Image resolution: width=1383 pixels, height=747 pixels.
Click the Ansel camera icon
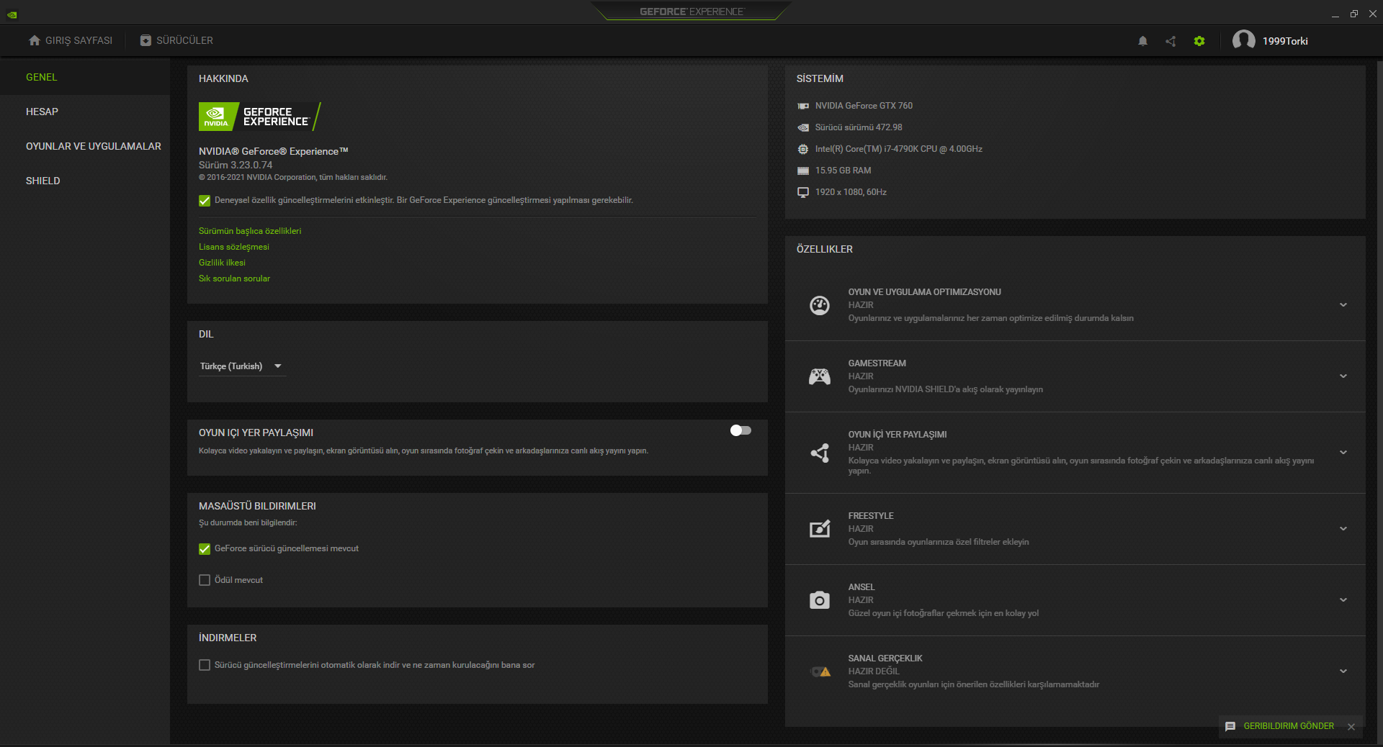(x=820, y=600)
